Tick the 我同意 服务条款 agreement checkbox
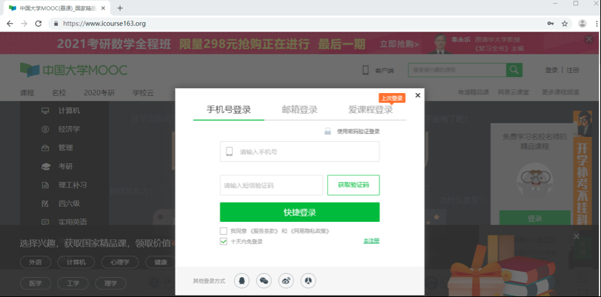The image size is (601, 297). (224, 231)
